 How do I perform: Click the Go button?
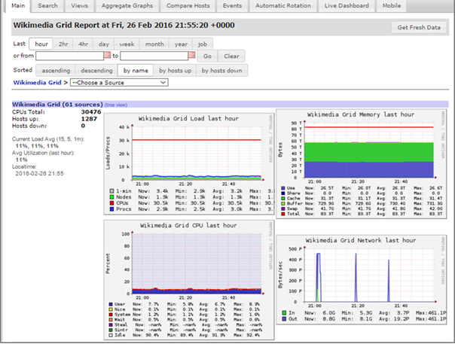207,56
